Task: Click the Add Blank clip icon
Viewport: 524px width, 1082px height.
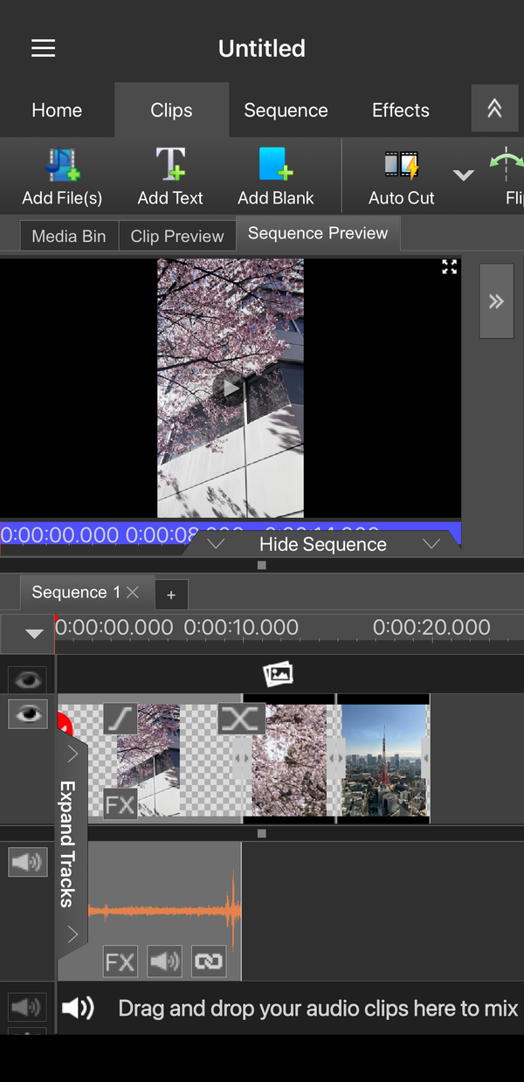Action: tap(275, 165)
